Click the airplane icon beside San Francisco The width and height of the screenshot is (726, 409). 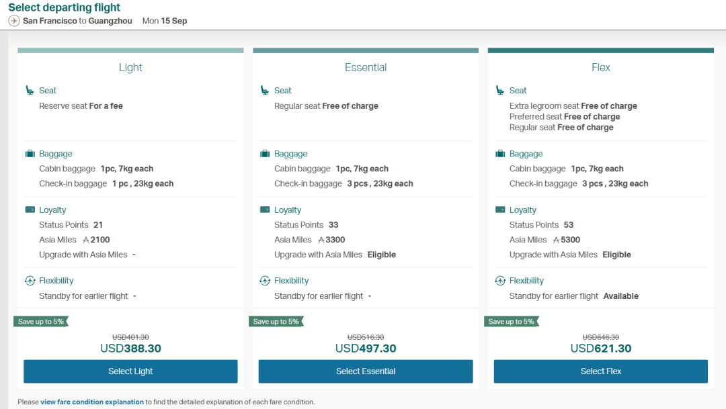[13, 21]
